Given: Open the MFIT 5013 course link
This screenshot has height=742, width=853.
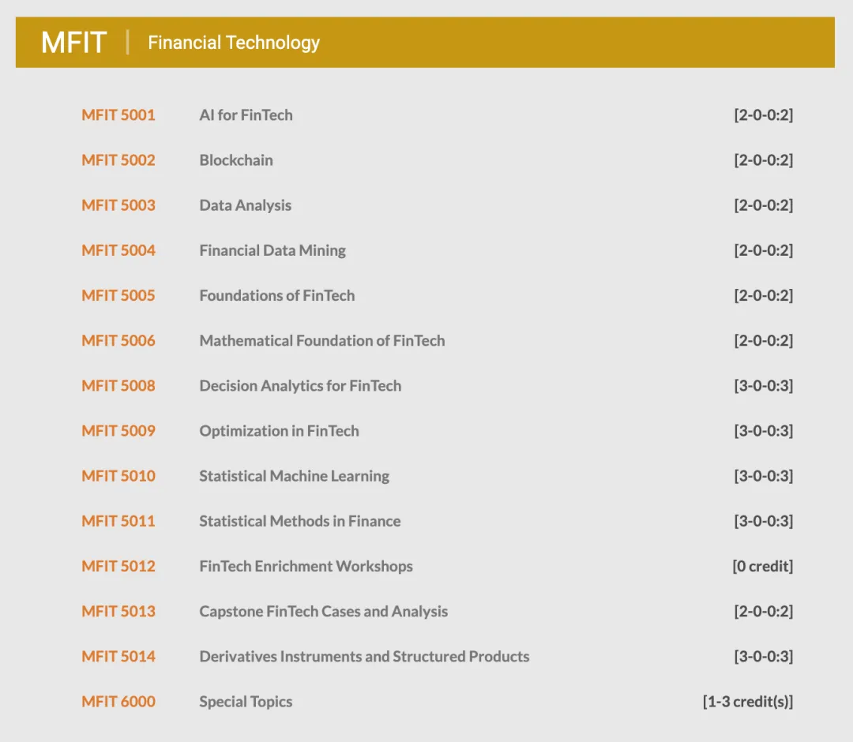Looking at the screenshot, I should 118,611.
